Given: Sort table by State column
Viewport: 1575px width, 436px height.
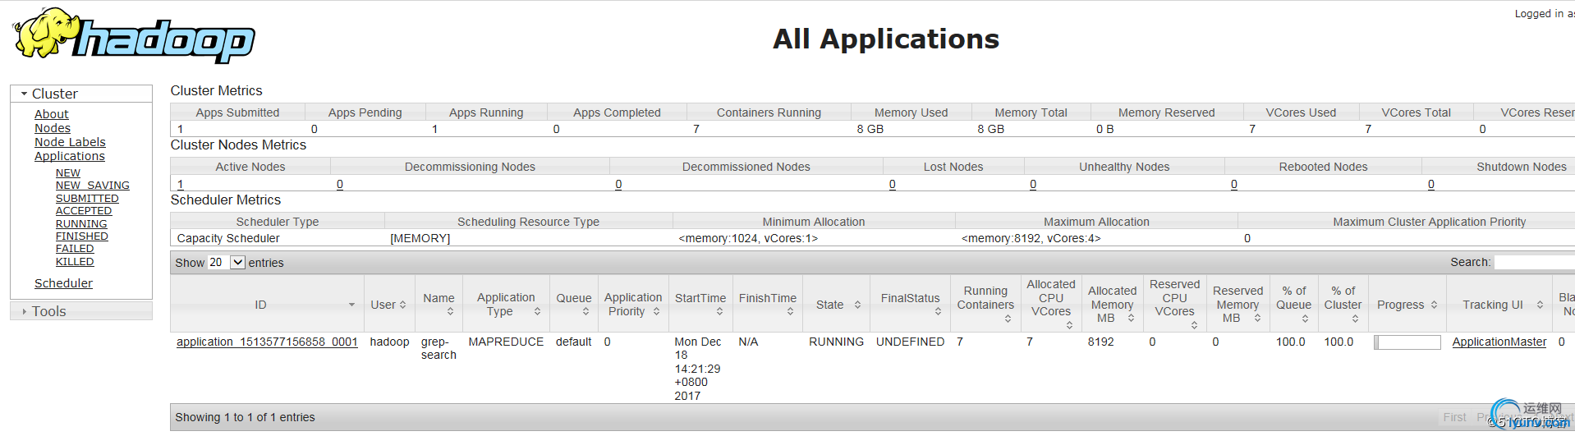Looking at the screenshot, I should (836, 305).
